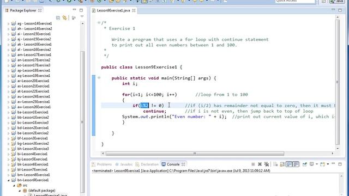This screenshot has width=349, height=196.
Task: Click the terminated launch description in Console
Action: point(181,170)
